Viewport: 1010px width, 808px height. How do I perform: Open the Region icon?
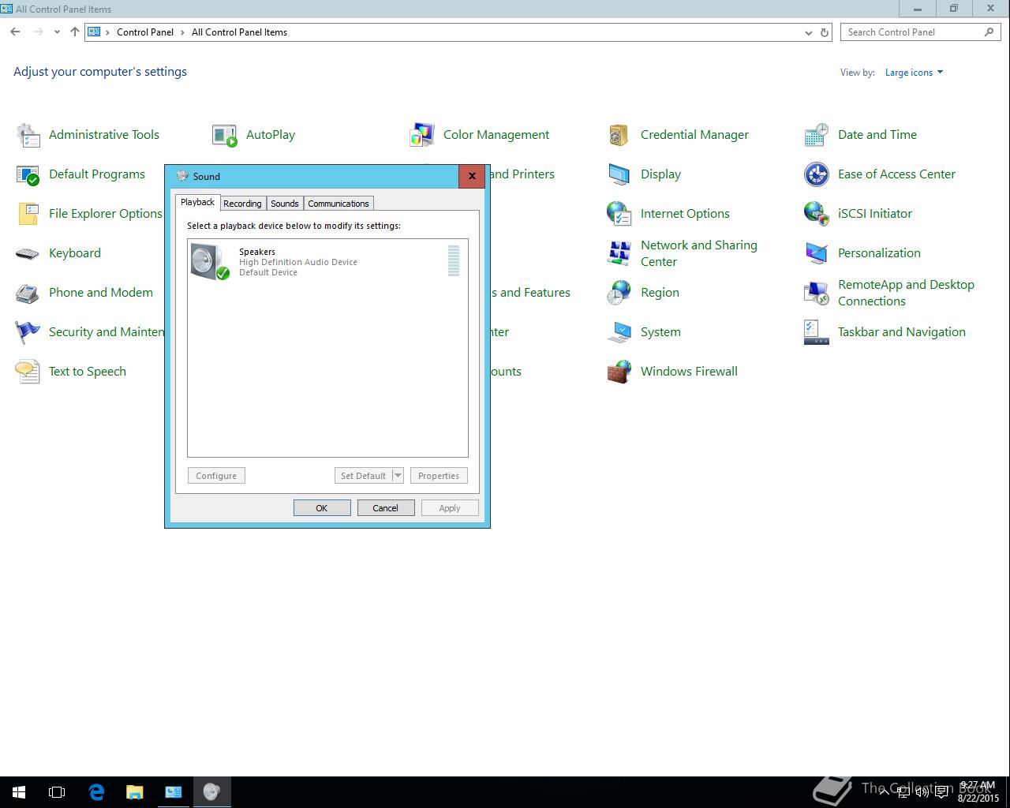point(619,293)
